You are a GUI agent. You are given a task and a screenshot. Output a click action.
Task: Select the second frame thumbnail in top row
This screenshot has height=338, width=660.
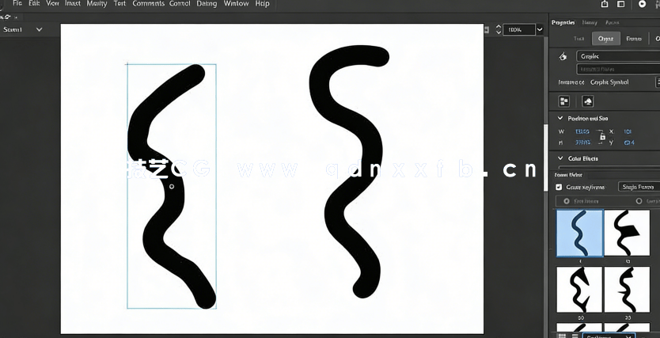point(628,233)
